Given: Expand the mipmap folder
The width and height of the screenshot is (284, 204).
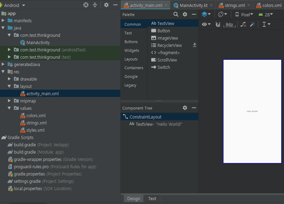Looking at the screenshot, I should [x=9, y=101].
